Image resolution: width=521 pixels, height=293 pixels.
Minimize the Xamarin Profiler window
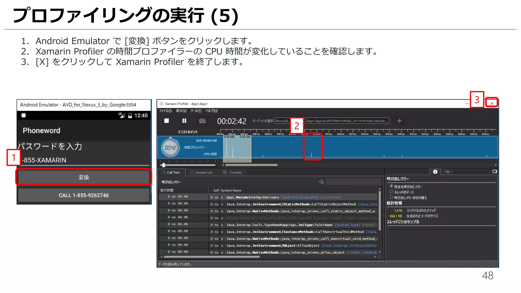(467, 104)
